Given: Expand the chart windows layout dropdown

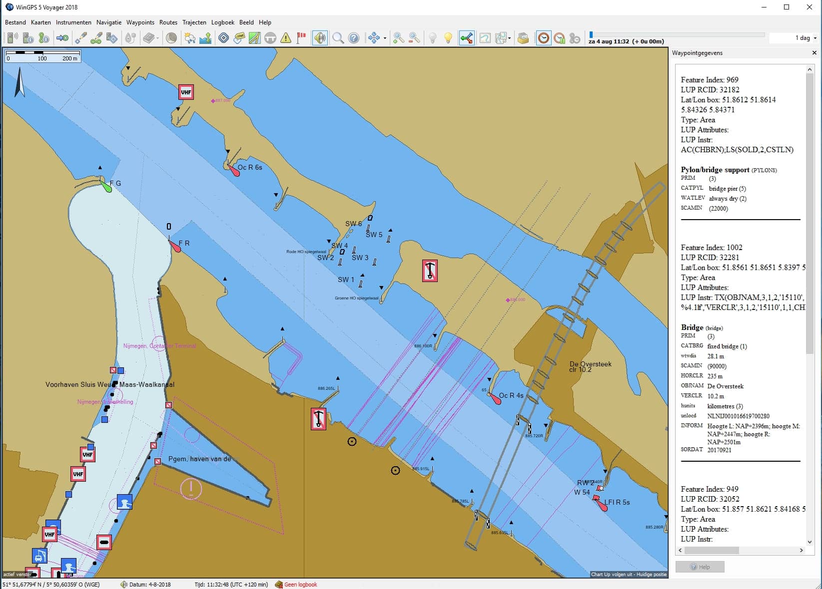Looking at the screenshot, I should (509, 38).
